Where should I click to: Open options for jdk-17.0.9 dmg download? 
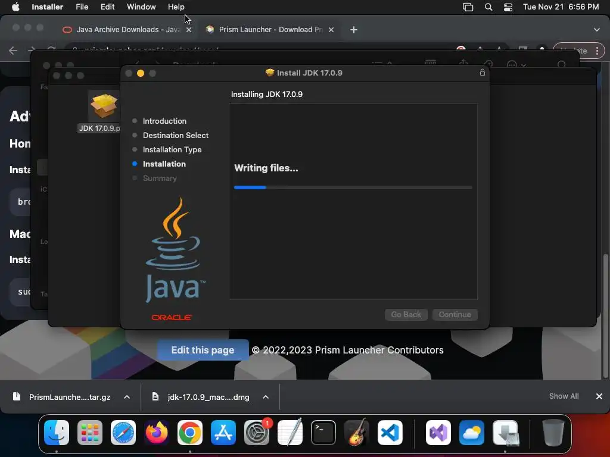pos(266,397)
